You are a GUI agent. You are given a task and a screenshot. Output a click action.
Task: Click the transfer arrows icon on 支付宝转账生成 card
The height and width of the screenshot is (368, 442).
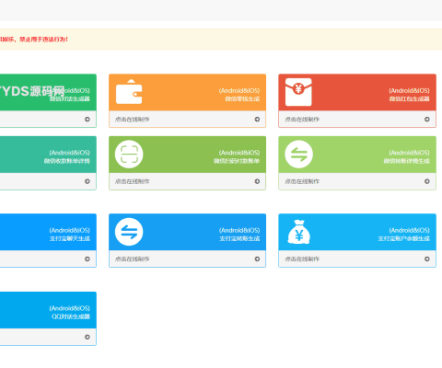pos(129,232)
